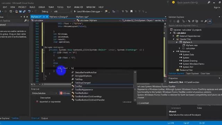Open the BUILD menu
This screenshot has height=125, width=222.
click(x=32, y=7)
